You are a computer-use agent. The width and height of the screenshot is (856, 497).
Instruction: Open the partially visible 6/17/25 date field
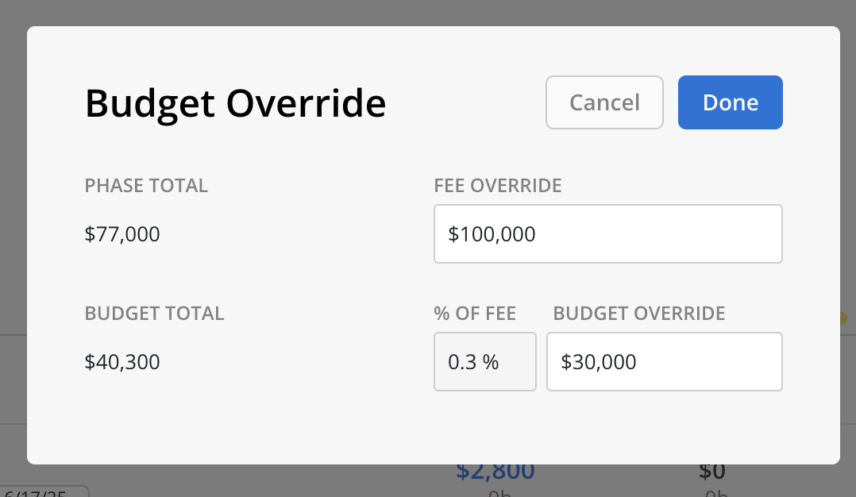point(44,491)
